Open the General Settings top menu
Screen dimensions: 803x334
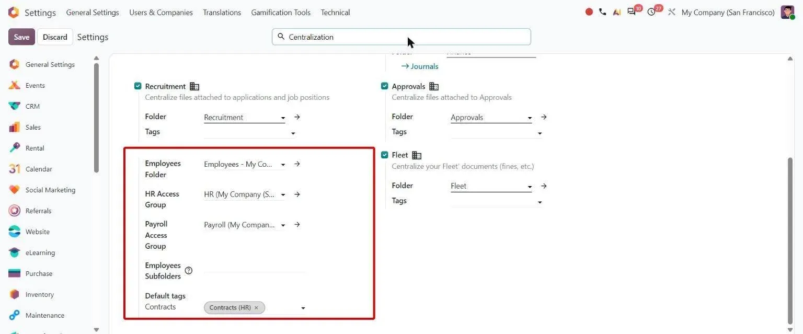click(x=93, y=12)
